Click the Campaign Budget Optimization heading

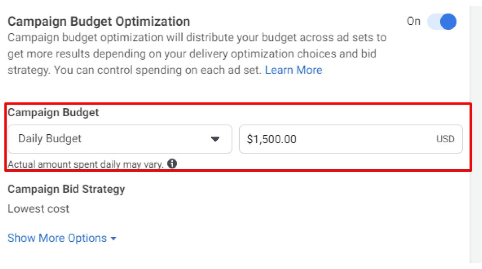coord(99,21)
